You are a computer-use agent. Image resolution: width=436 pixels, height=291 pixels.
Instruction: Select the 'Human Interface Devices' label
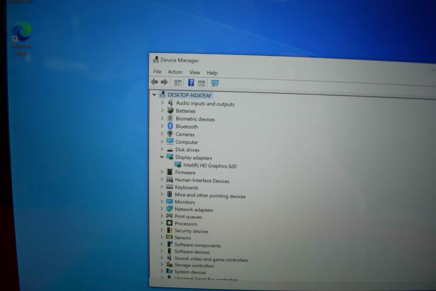(202, 181)
